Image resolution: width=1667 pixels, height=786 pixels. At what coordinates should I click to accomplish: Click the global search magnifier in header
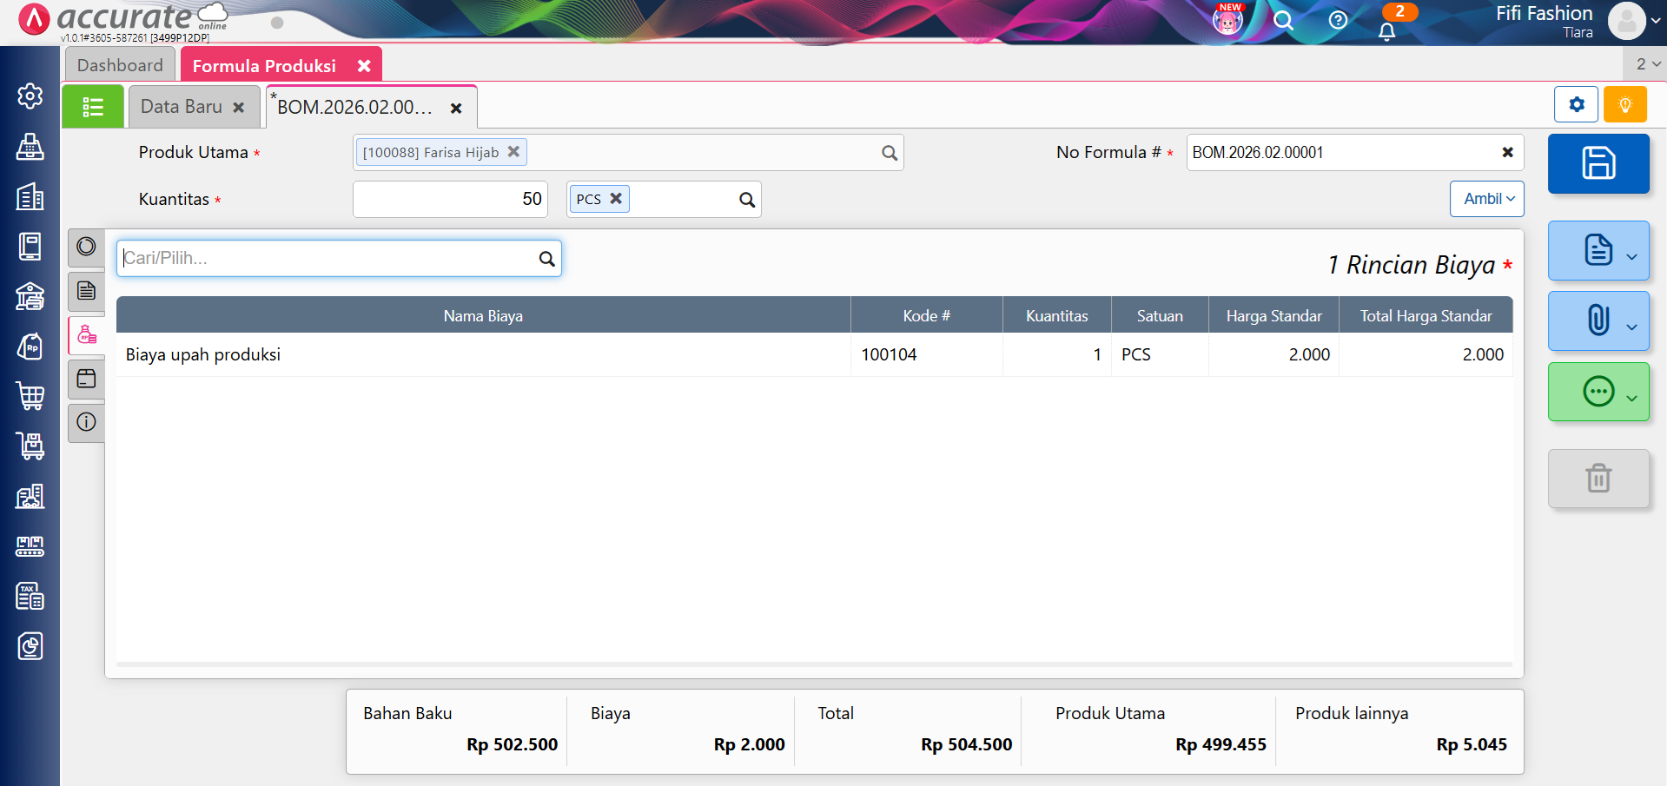point(1283,20)
